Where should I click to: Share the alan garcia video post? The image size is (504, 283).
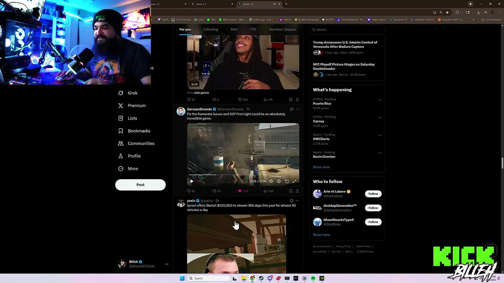(x=297, y=99)
